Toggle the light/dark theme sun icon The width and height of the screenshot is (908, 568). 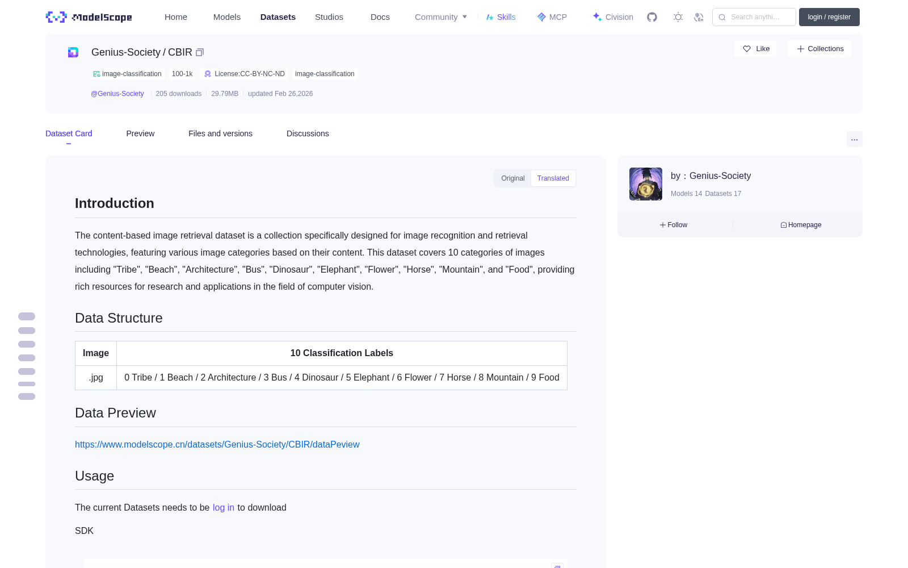point(678,17)
